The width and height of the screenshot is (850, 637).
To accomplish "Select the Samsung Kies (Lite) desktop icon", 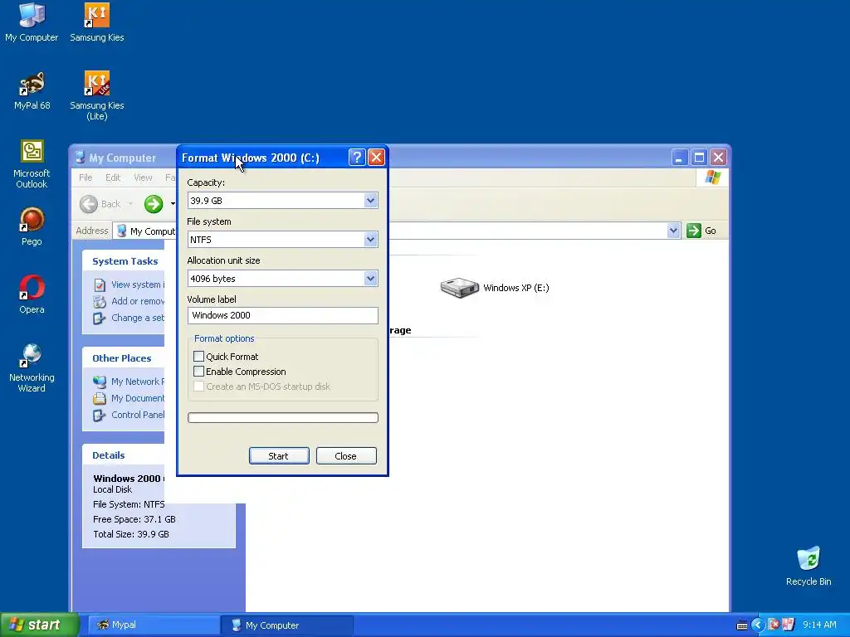I will pyautogui.click(x=97, y=95).
